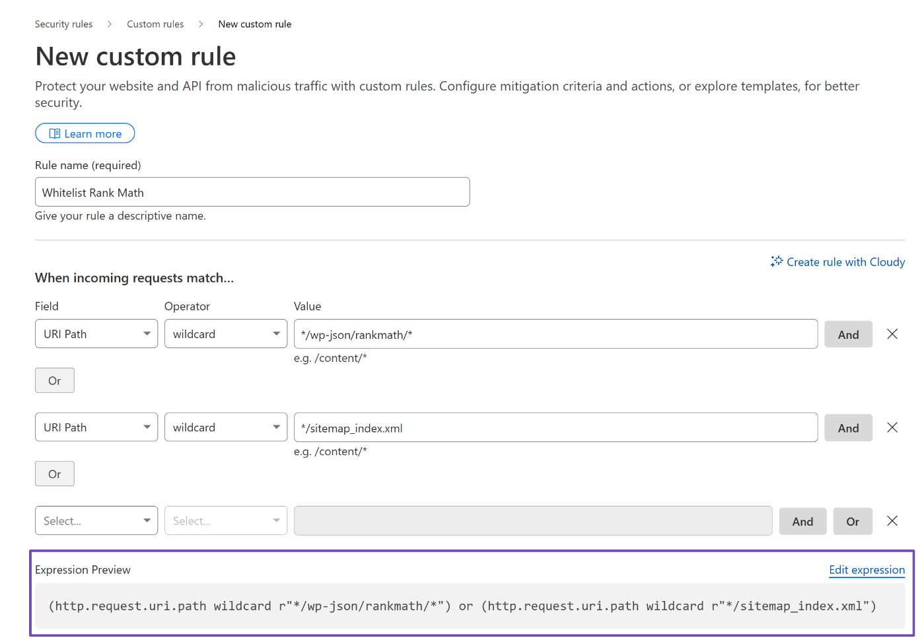924x640 pixels.
Task: Click the 'Give your rule a descriptive name.' hint
Action: (120, 216)
